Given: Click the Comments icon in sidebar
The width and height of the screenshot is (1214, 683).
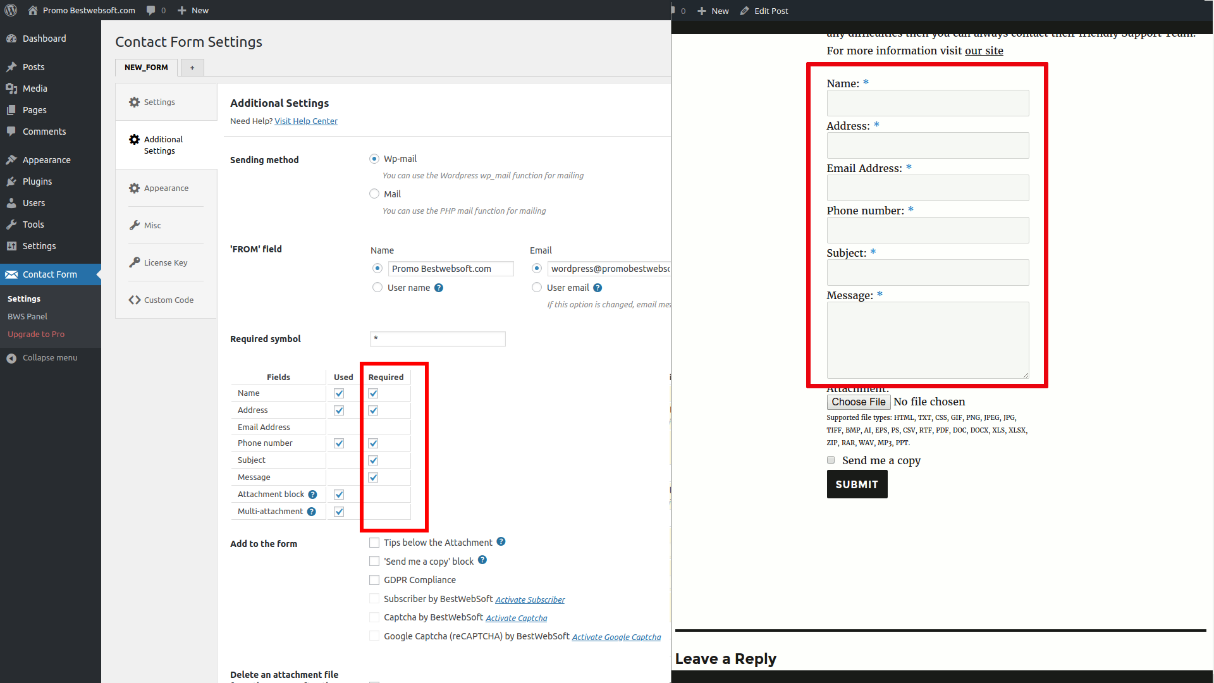Looking at the screenshot, I should pyautogui.click(x=11, y=132).
